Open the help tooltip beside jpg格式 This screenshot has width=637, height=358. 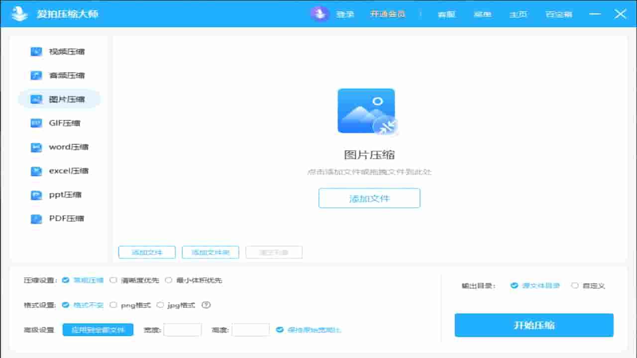click(x=206, y=305)
